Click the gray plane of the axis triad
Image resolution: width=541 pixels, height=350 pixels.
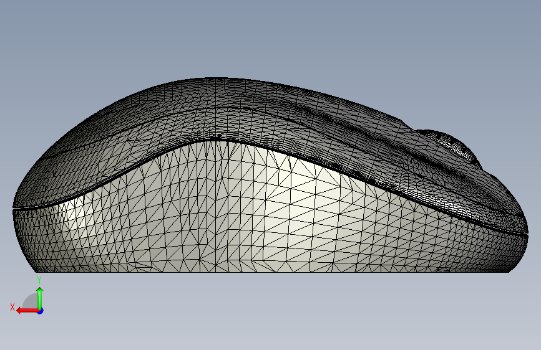(31, 301)
